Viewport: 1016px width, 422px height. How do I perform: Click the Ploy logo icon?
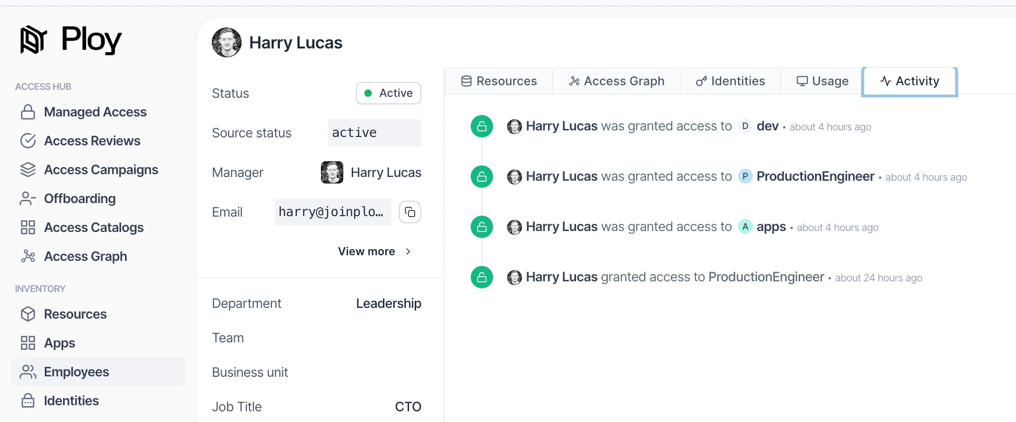[x=33, y=40]
